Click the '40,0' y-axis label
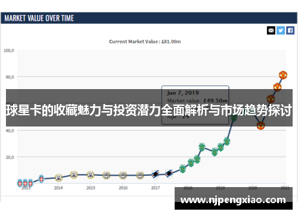 click(10, 131)
